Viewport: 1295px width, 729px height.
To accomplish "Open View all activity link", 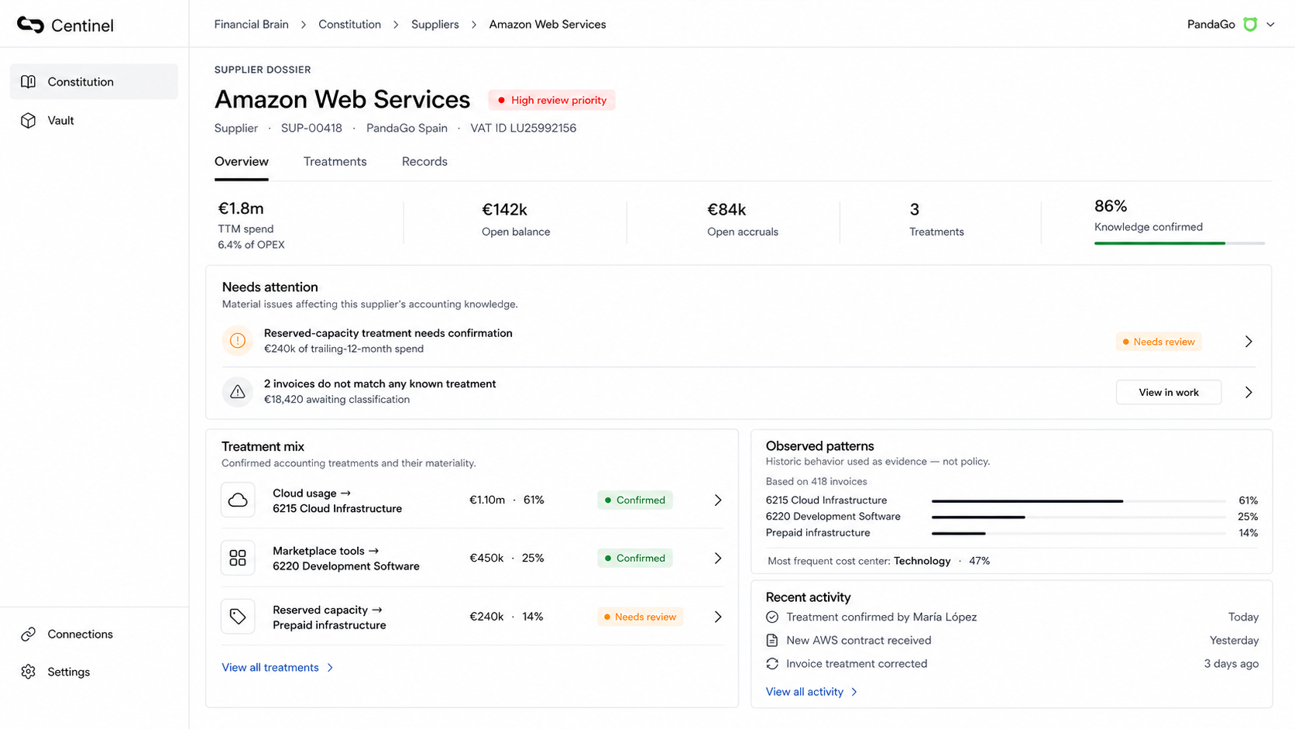I will [812, 692].
